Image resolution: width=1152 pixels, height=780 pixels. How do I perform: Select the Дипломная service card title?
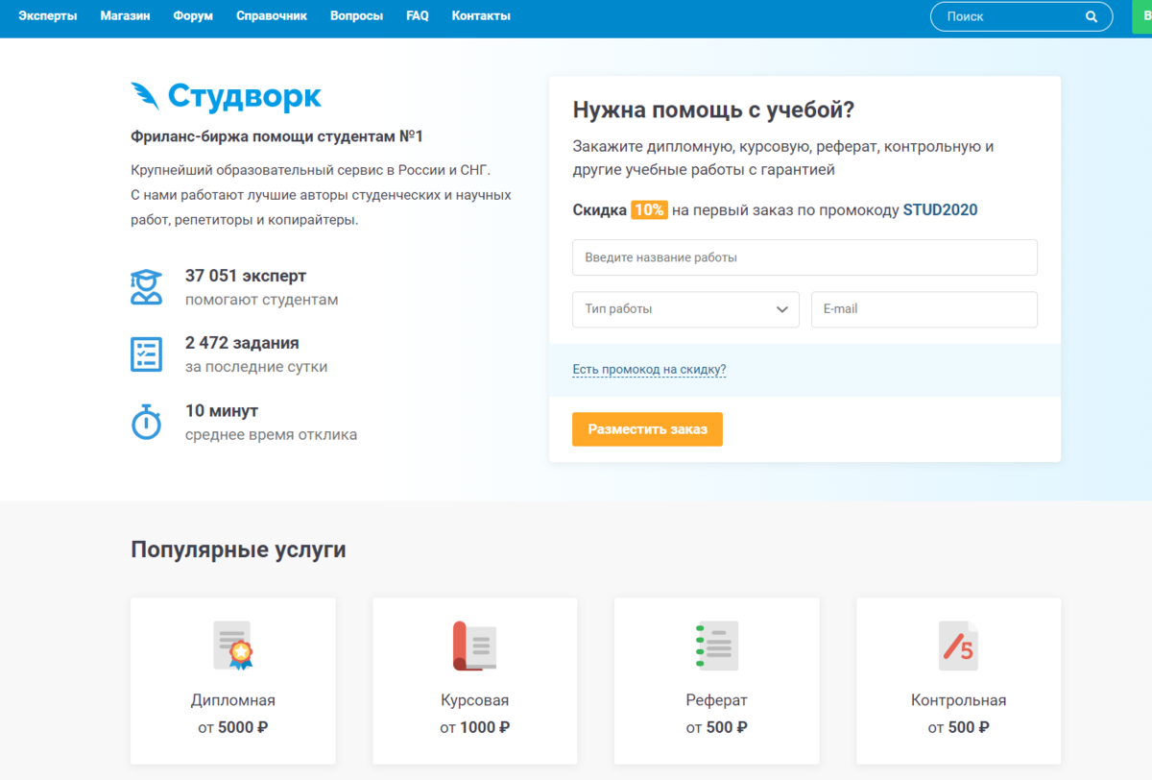click(233, 700)
